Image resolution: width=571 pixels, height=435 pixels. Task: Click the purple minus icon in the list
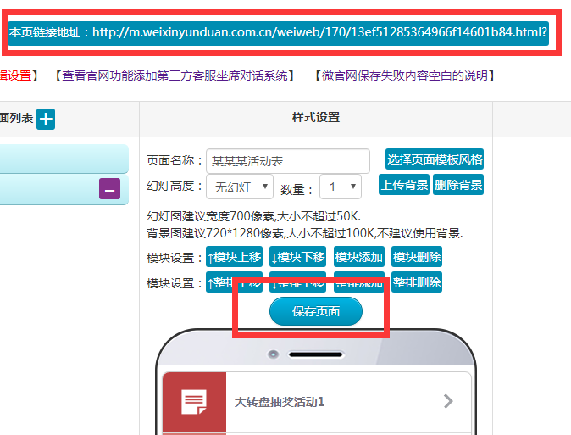tap(109, 189)
